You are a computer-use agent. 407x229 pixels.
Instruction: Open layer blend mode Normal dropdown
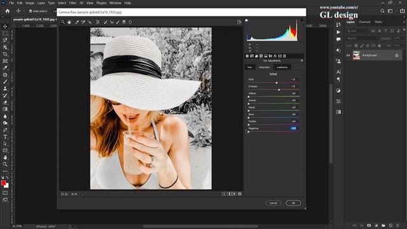(x=362, y=38)
